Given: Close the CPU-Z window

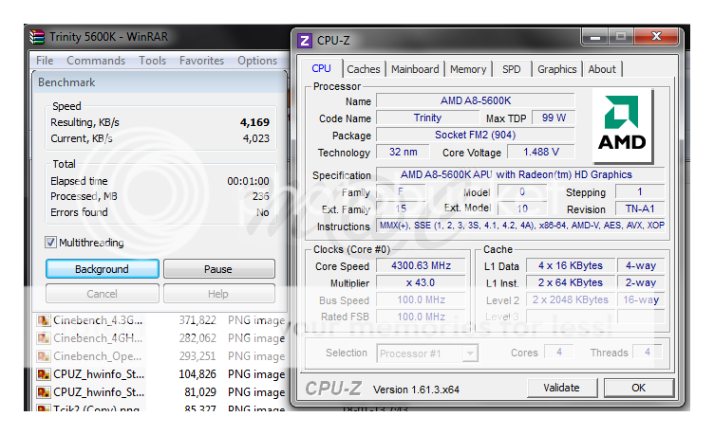Looking at the screenshot, I should tap(656, 36).
